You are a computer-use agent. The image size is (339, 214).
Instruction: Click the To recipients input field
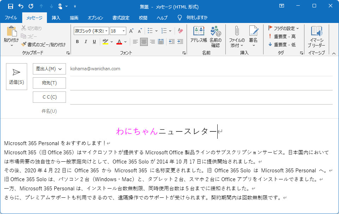click(x=201, y=83)
